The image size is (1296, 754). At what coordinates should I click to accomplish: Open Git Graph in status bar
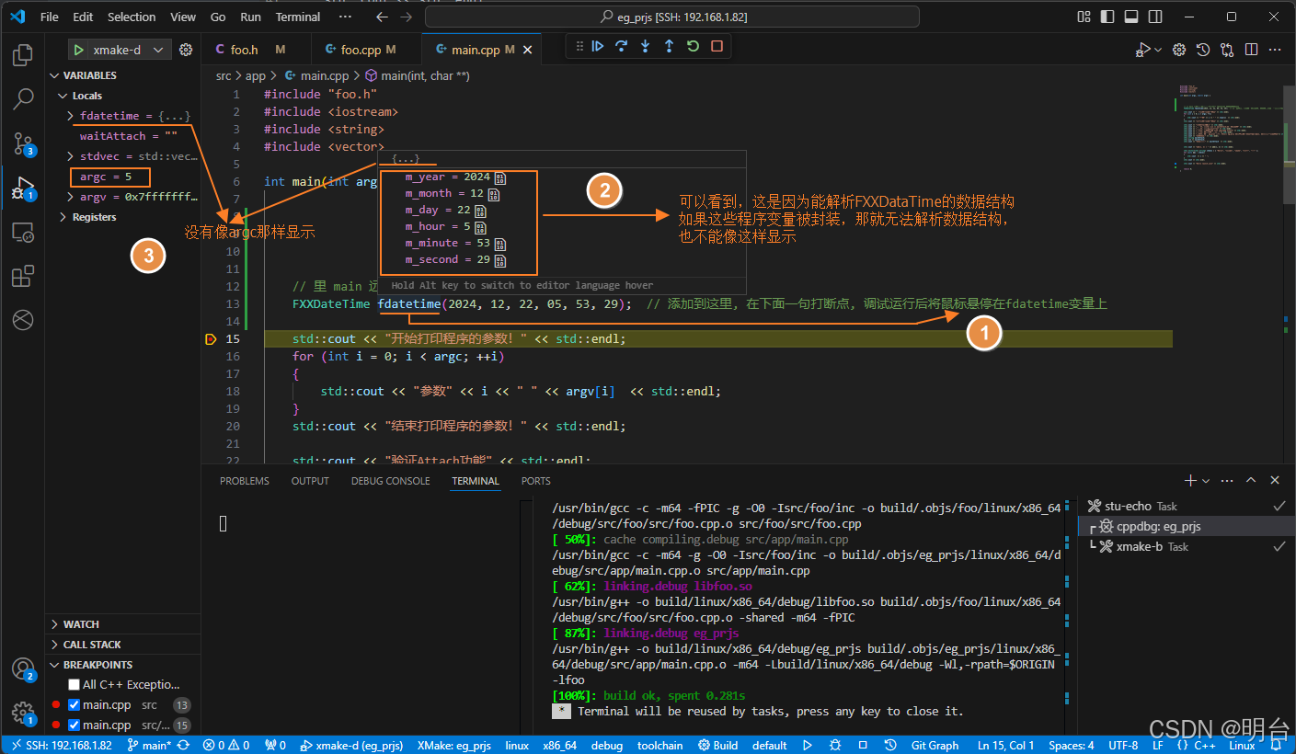point(936,745)
